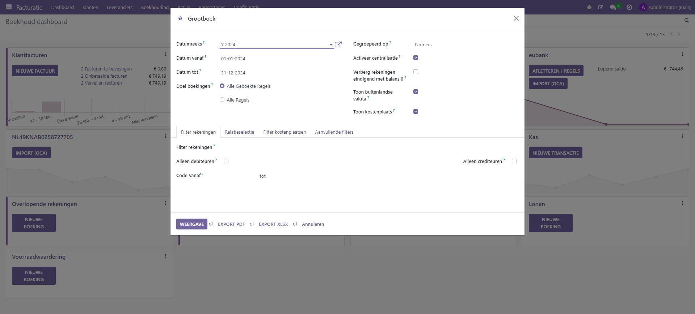Disable the Activeer centralisatie checkbox
This screenshot has height=314, width=695.
click(x=416, y=58)
